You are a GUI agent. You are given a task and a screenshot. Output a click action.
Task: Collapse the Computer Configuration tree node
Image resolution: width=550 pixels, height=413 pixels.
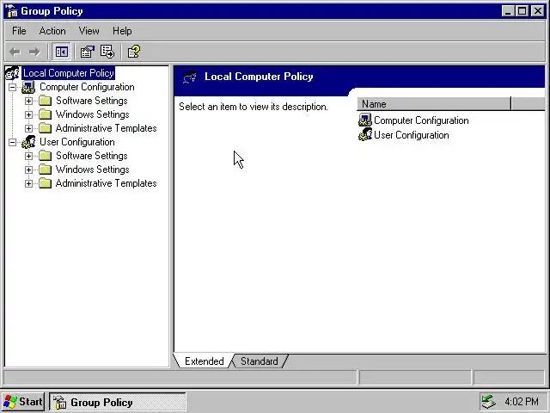coord(12,87)
